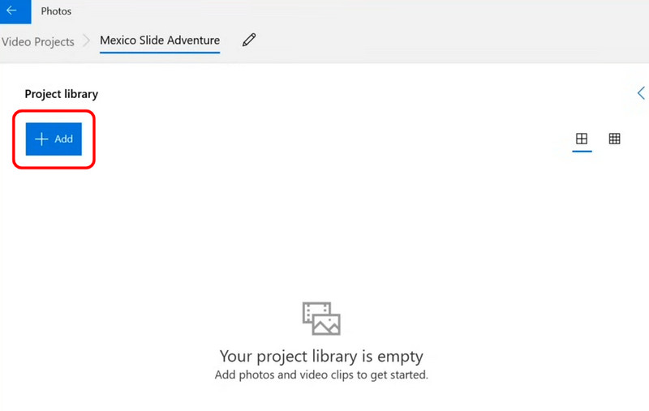
Task: Click the underline beneath the project title
Action: [160, 52]
